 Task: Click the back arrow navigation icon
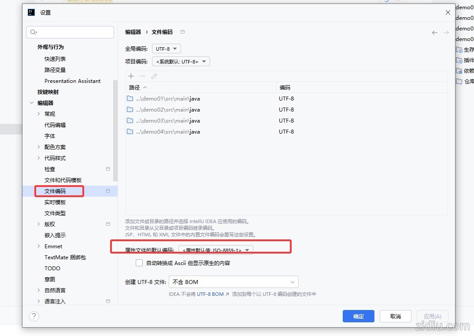435,33
